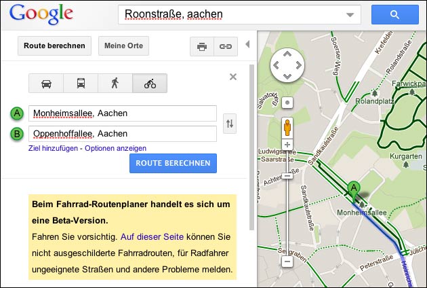Pan the map right
This screenshot has width=427, height=288.
click(299, 65)
